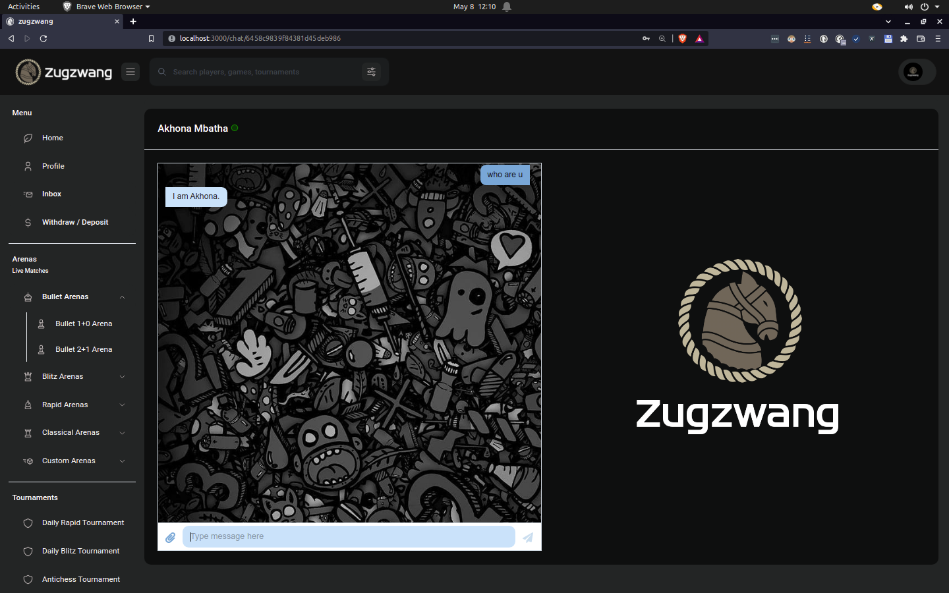Click the attachment paperclip icon
Viewport: 949px width, 593px height.
(x=171, y=538)
